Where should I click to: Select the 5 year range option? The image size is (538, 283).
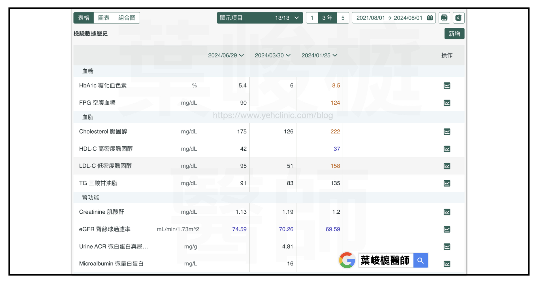(x=343, y=18)
